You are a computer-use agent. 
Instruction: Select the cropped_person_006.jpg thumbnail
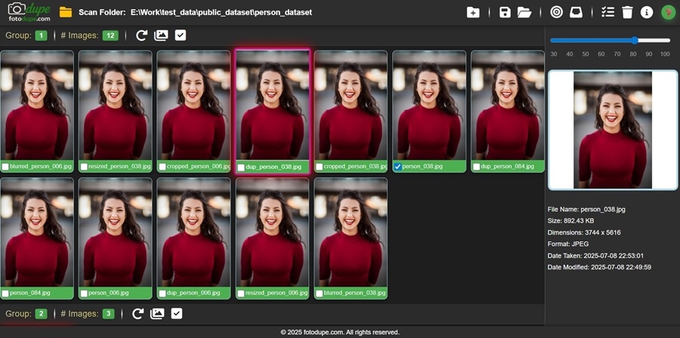pyautogui.click(x=194, y=105)
